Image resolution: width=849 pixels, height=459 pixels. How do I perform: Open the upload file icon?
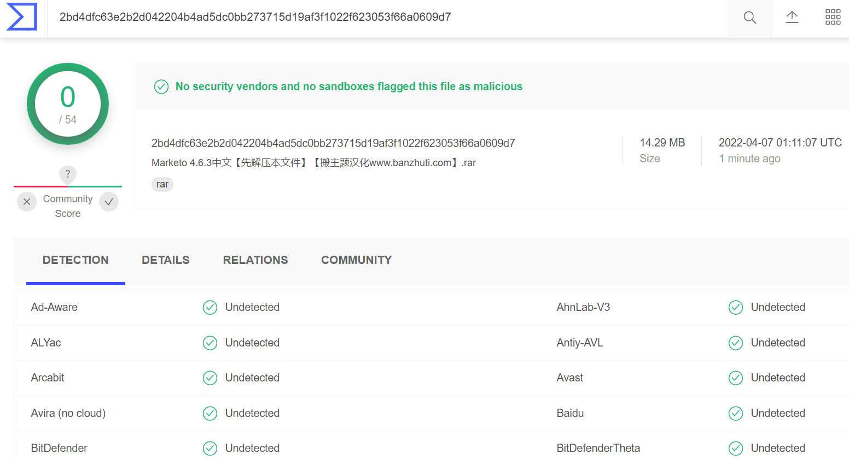[792, 17]
